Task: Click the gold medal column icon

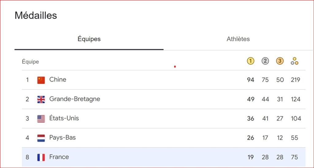Action: [251, 61]
